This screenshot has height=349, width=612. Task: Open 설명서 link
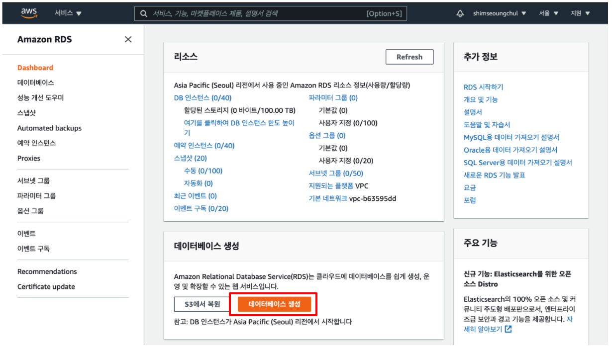pos(473,112)
